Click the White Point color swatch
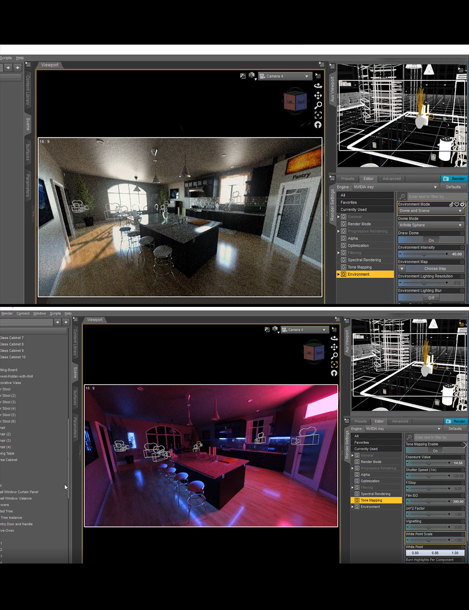The image size is (469, 610). click(435, 553)
